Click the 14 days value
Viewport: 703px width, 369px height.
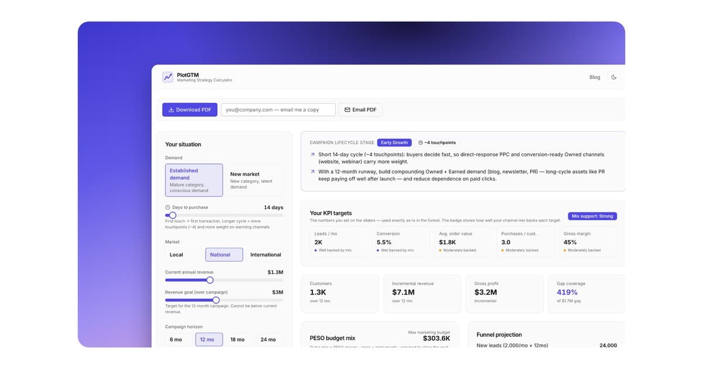click(x=274, y=207)
